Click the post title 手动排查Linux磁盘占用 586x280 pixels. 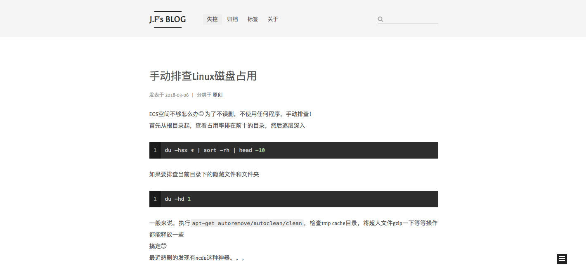[x=203, y=76]
